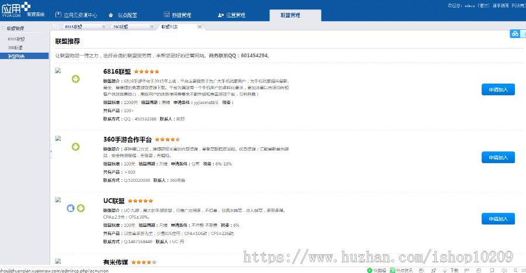This screenshot has width=526, height=273.
Task: Click the 360手游合作平台 broken logo image
Action: pyautogui.click(x=58, y=138)
